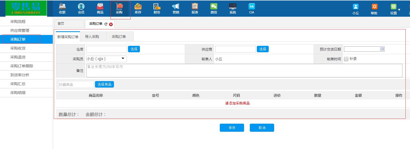This screenshot has height=149, width=410.
Task: Open the OA module
Action: tap(252, 9)
